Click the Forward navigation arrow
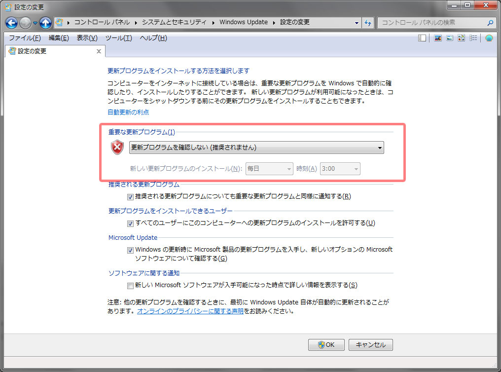Screen dimensions: 501x372 point(25,23)
